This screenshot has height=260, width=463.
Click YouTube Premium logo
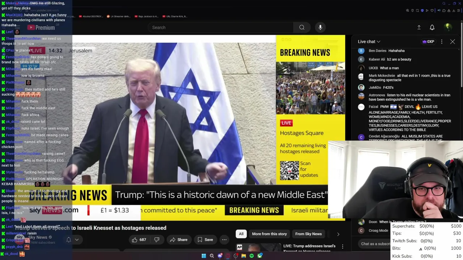click(x=41, y=27)
